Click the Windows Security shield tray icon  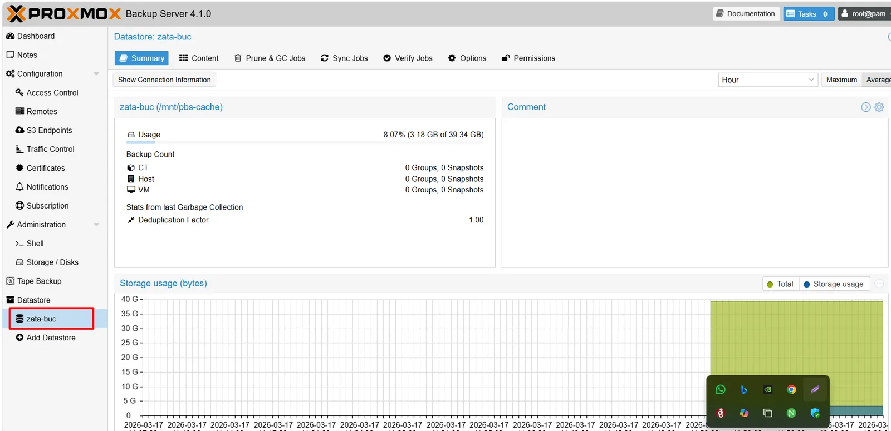[x=815, y=413]
